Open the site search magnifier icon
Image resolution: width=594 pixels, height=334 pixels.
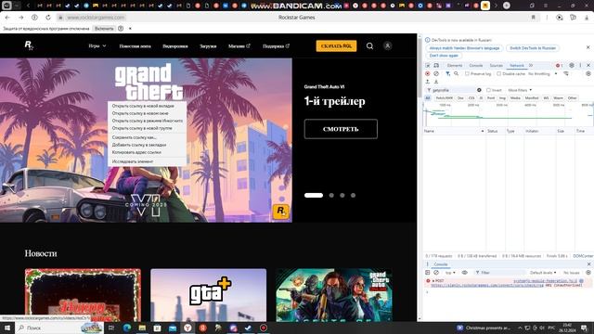pyautogui.click(x=369, y=45)
